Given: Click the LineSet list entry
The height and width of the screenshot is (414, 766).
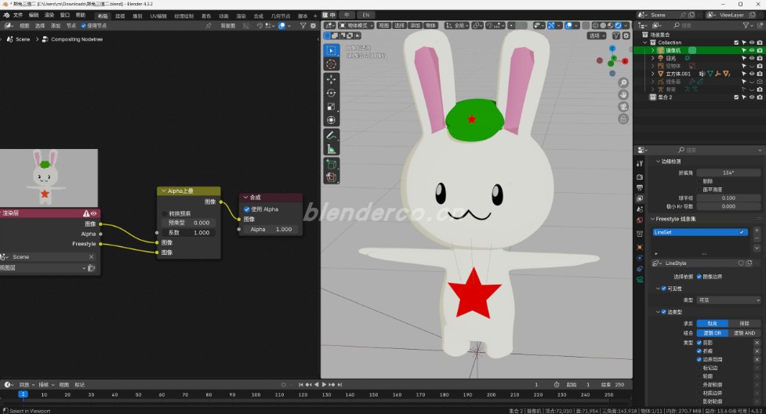Looking at the screenshot, I should tap(699, 232).
